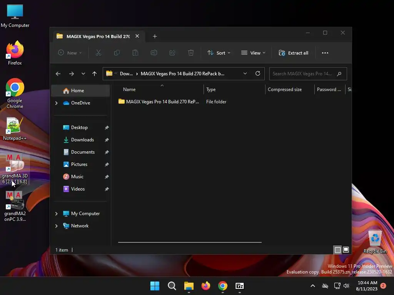The image size is (394, 295).
Task: Select Home in the navigation pane
Action: [80, 91]
